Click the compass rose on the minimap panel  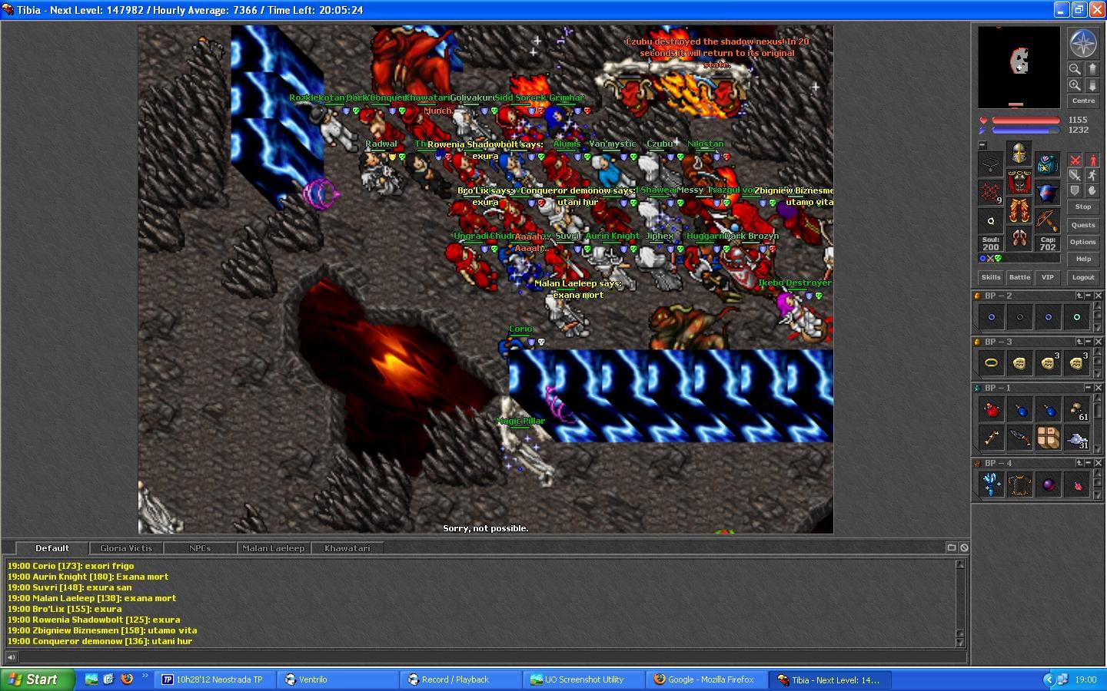click(1083, 43)
